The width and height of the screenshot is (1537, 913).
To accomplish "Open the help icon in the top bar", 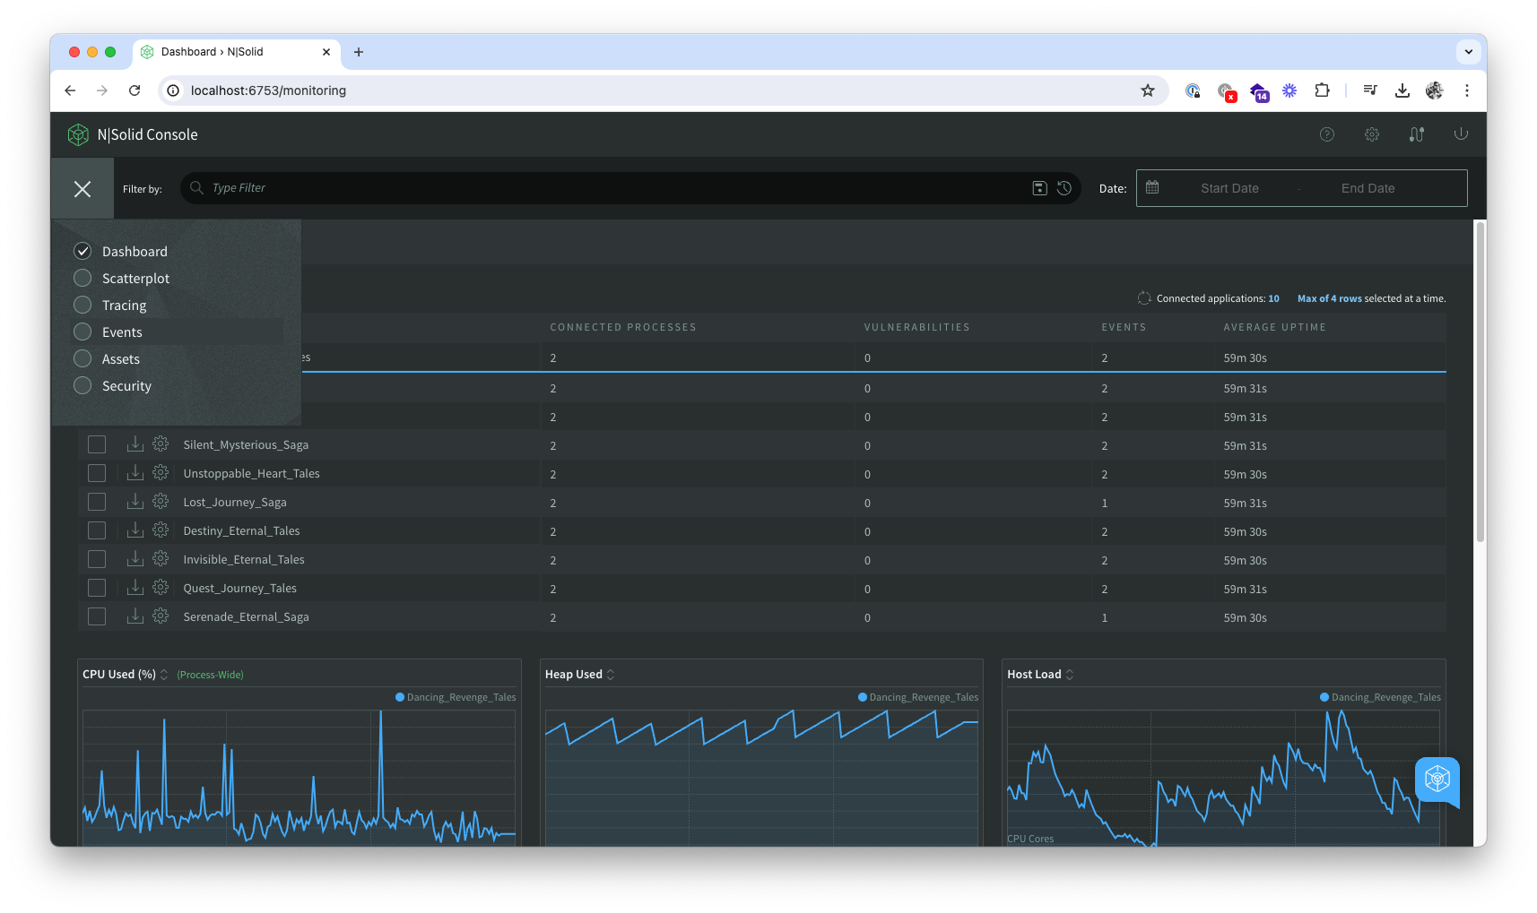I will 1326,134.
